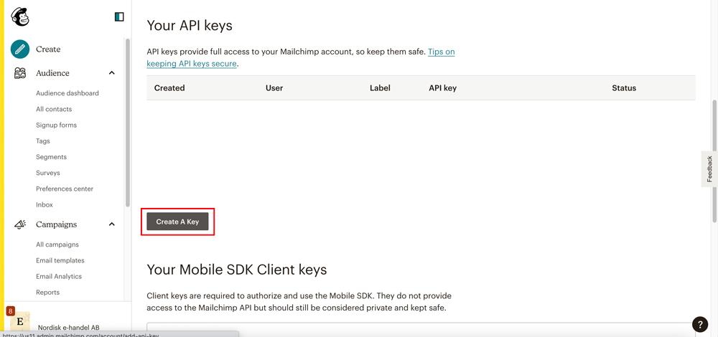Viewport: 718px width, 337px height.
Task: Open Signup forms page
Action: coord(56,125)
